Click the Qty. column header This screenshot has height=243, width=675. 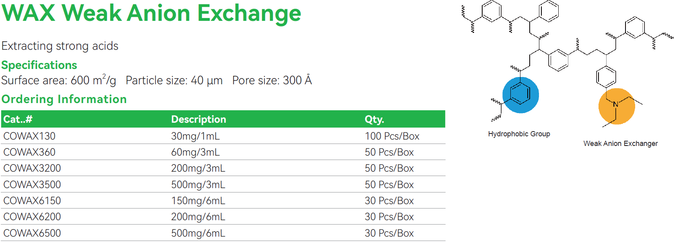tap(374, 119)
